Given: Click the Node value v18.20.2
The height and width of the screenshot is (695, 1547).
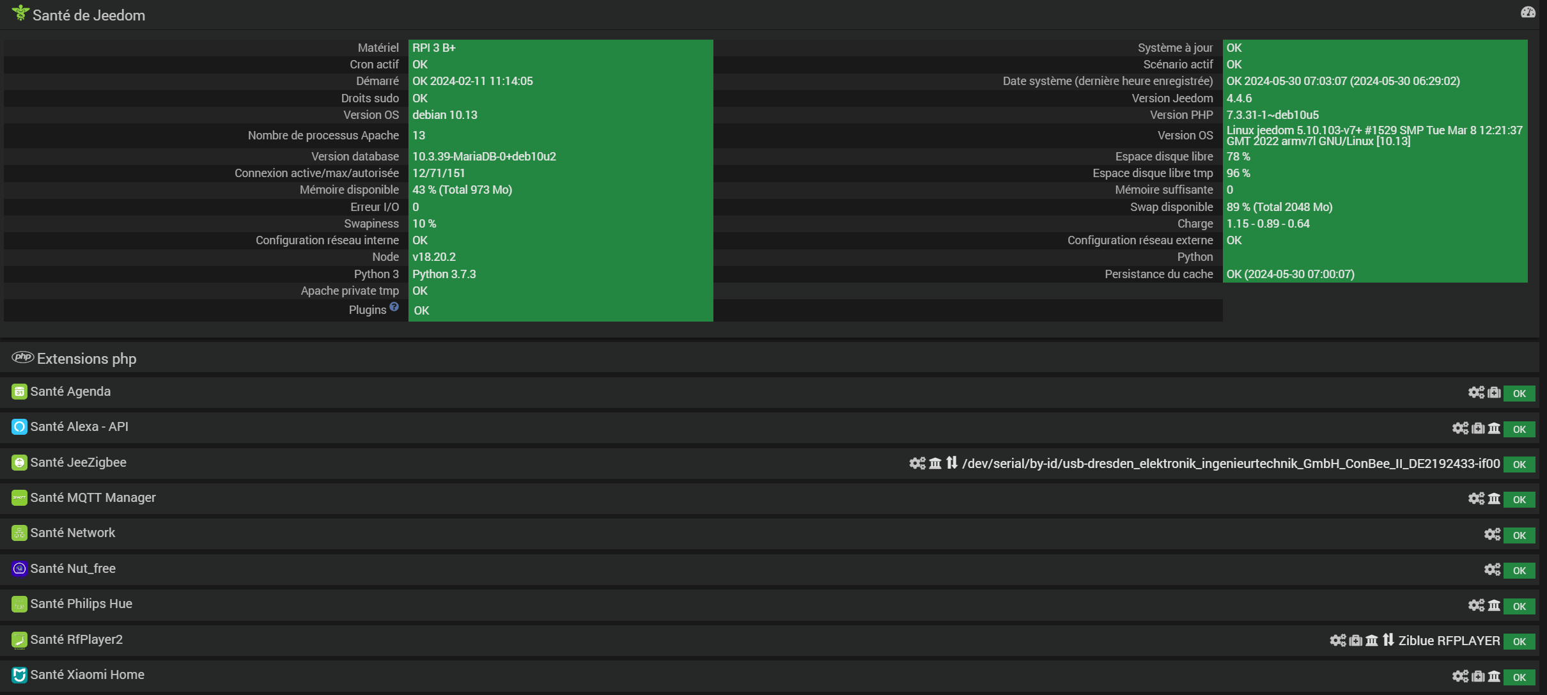Looking at the screenshot, I should tap(434, 257).
